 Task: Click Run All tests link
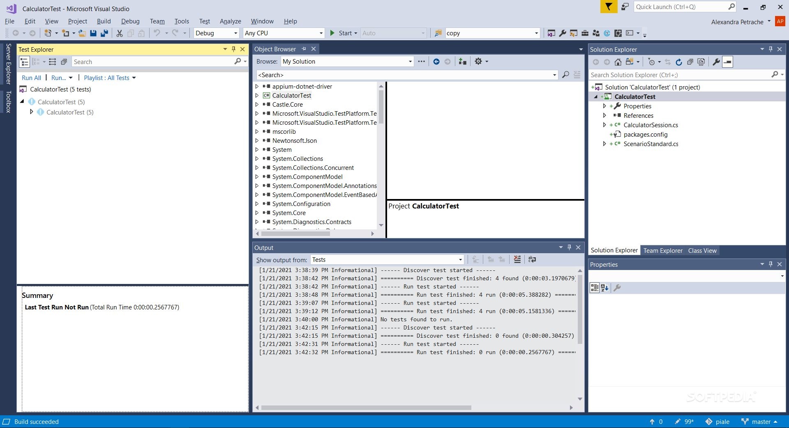coord(31,78)
